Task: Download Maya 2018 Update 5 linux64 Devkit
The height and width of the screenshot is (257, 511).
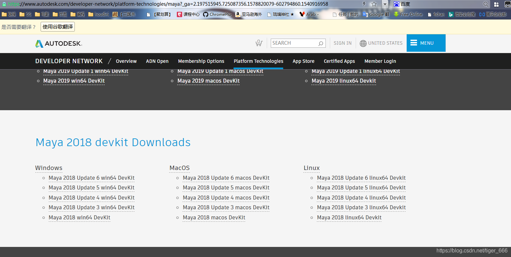Action: (361, 188)
